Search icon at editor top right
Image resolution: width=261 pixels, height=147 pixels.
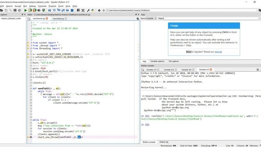[138, 19]
